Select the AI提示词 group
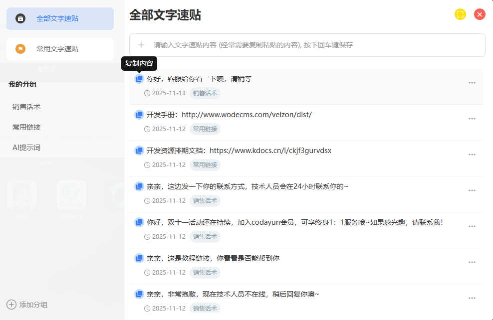Screen dimensions: 493x320 pyautogui.click(x=26, y=148)
